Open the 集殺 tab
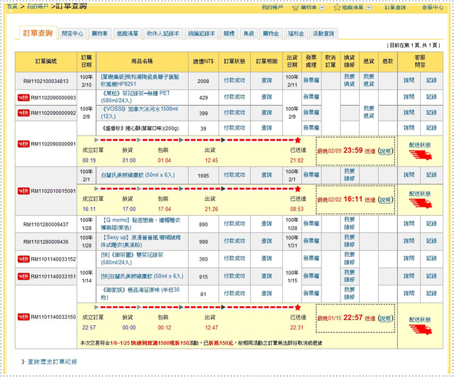The height and width of the screenshot is (377, 454). [x=249, y=33]
